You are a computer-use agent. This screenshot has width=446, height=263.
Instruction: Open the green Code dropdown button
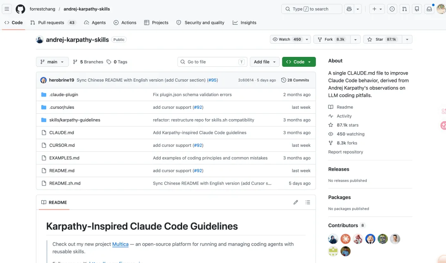click(x=299, y=62)
